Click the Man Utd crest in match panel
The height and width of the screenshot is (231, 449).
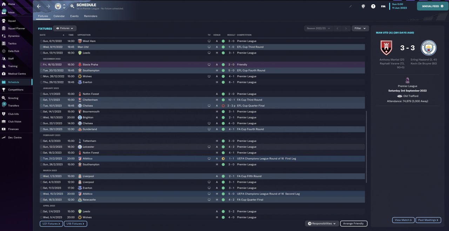(x=386, y=48)
